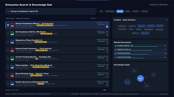Toggle the Quarterly topic chip
Image resolution: width=174 pixels, height=97 pixels.
[151, 26]
